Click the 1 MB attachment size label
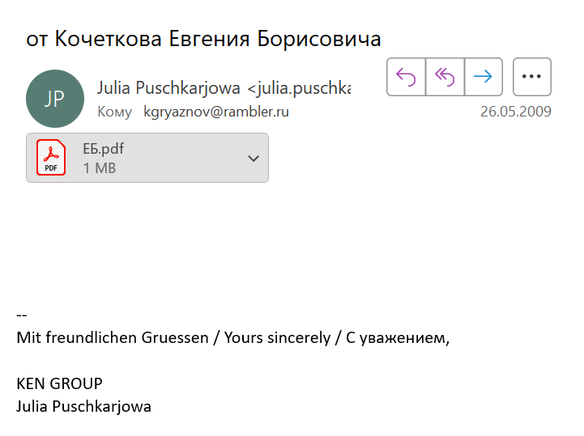The height and width of the screenshot is (436, 584). pyautogui.click(x=99, y=167)
